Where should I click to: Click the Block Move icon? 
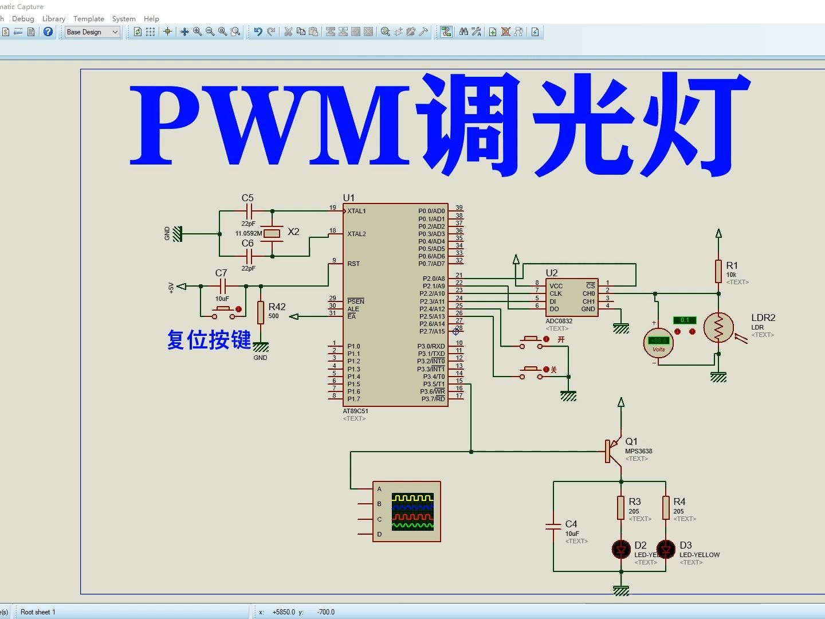pos(343,32)
